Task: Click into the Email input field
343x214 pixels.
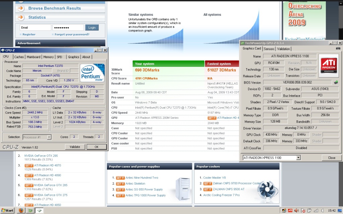Action: click(x=36, y=27)
